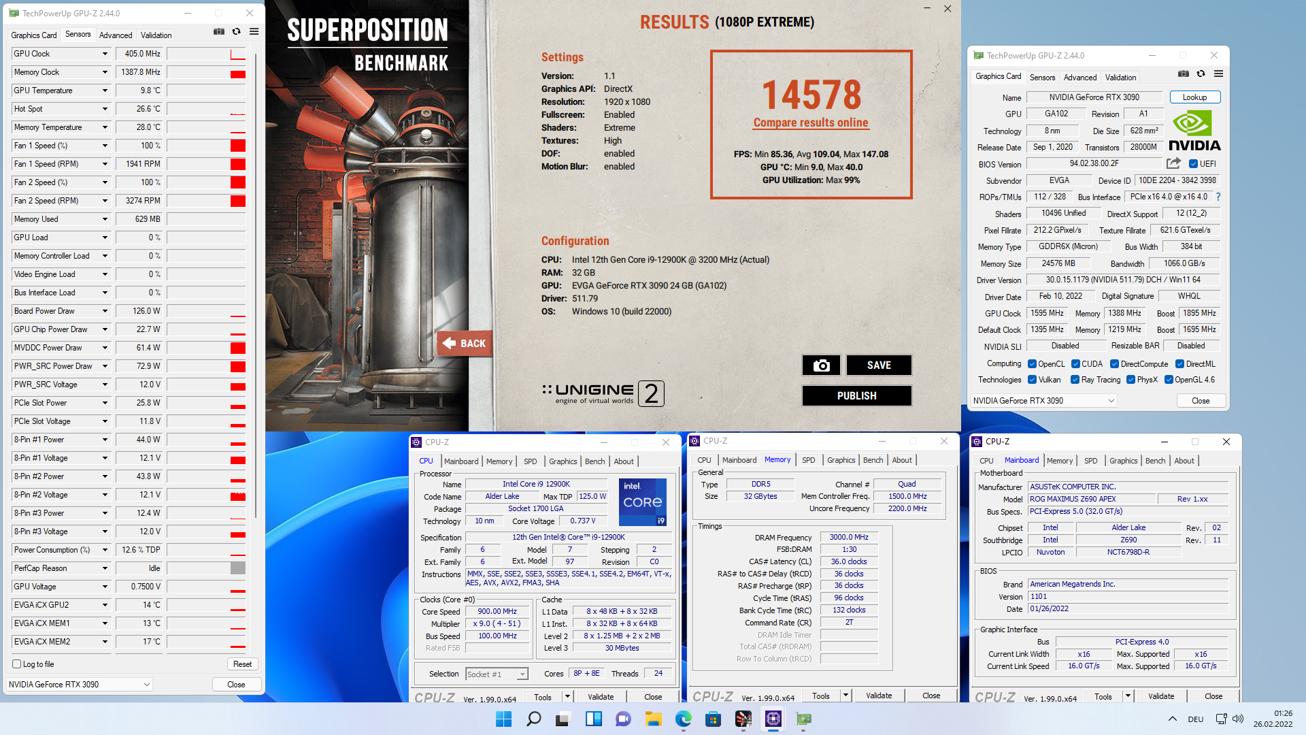Viewport: 1306px width, 735px height.
Task: Open hamburger menu in left GPU-Z Sensors window
Action: (254, 31)
